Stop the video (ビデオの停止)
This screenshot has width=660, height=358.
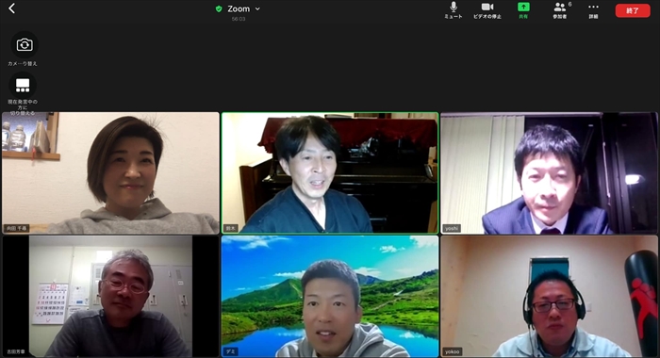click(x=487, y=7)
